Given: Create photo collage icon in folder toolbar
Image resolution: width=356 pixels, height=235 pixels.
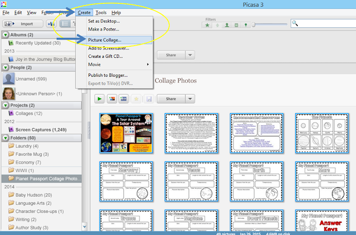Looking at the screenshot, I should [112, 99].
